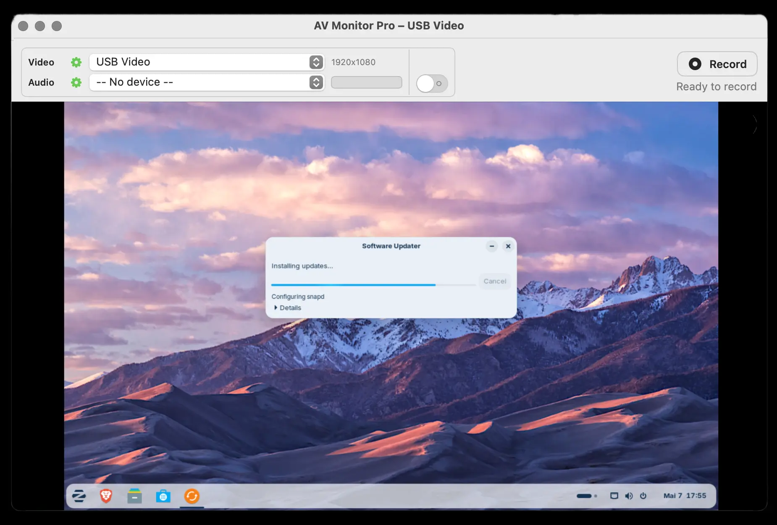The height and width of the screenshot is (525, 777).
Task: Open the Files manager from the taskbar
Action: click(x=134, y=496)
